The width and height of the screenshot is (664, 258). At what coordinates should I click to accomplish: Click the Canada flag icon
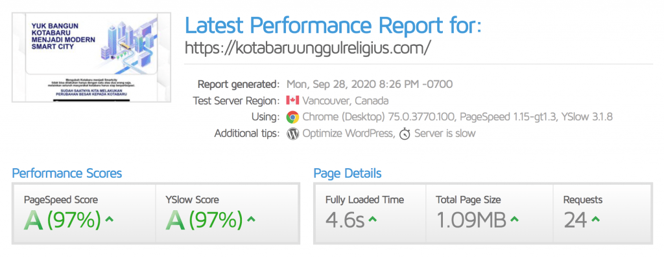292,100
